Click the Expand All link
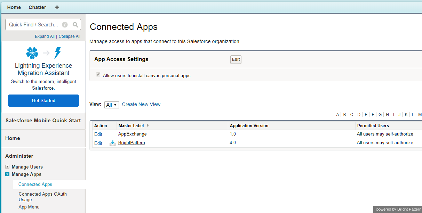The image size is (422, 213). (x=45, y=36)
